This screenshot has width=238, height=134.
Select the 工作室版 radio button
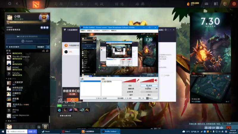tap(162, 75)
